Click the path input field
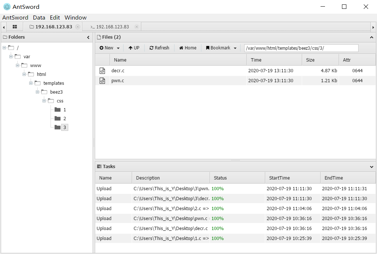The height and width of the screenshot is (254, 377). point(301,48)
